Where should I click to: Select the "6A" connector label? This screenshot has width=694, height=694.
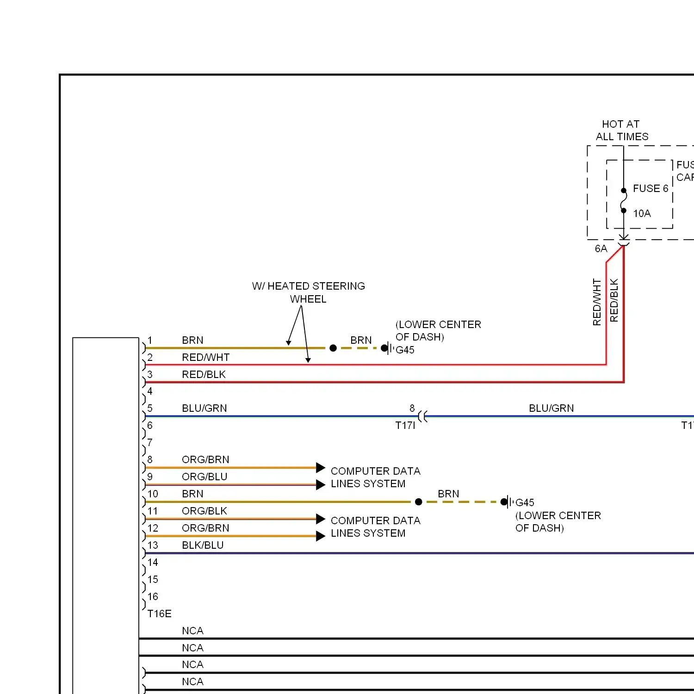pyautogui.click(x=601, y=249)
